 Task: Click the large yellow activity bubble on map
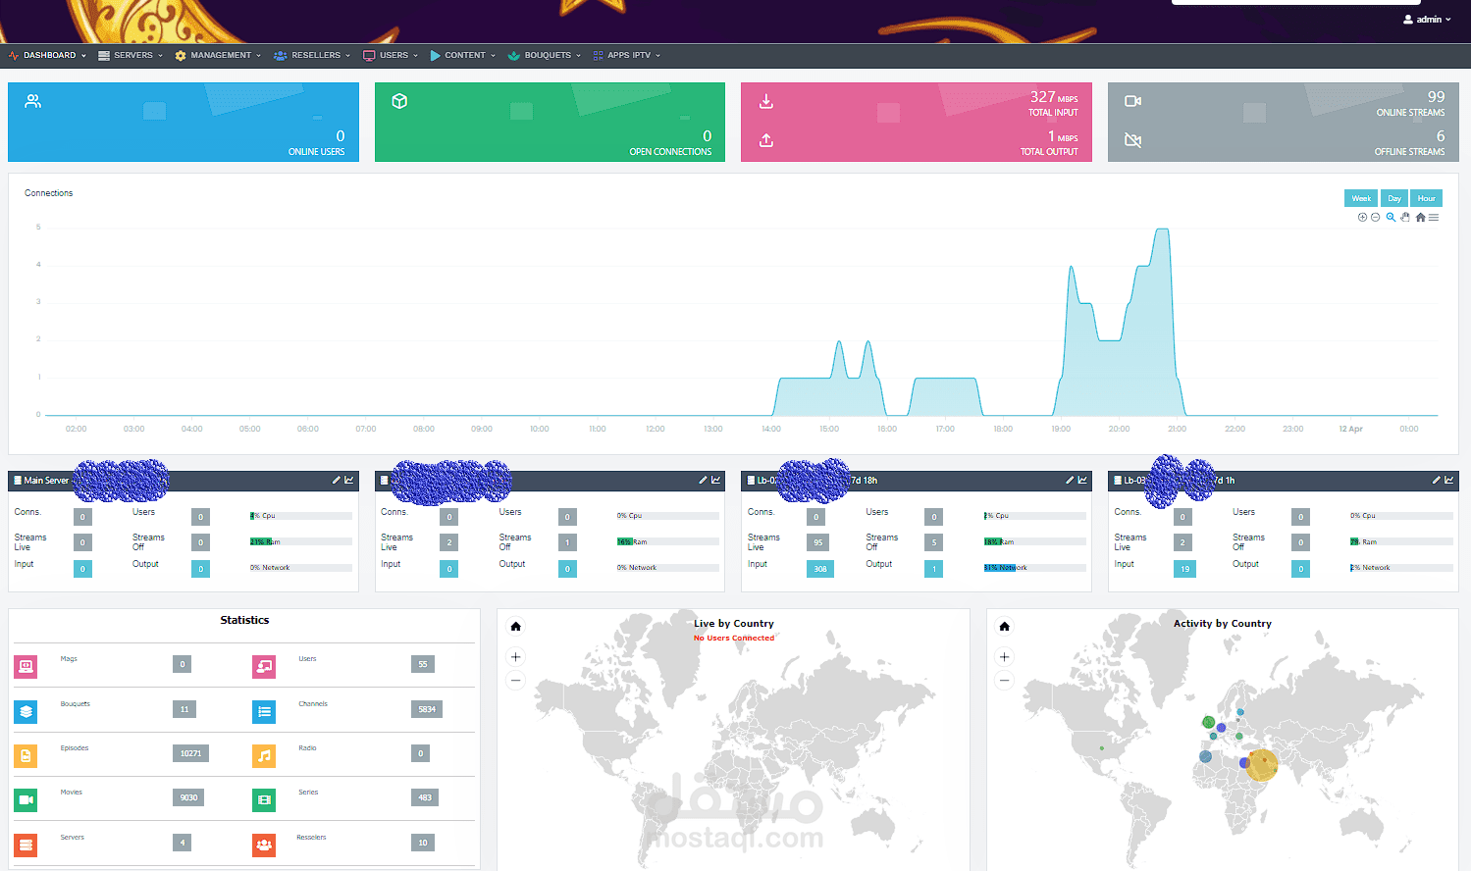(x=1262, y=764)
